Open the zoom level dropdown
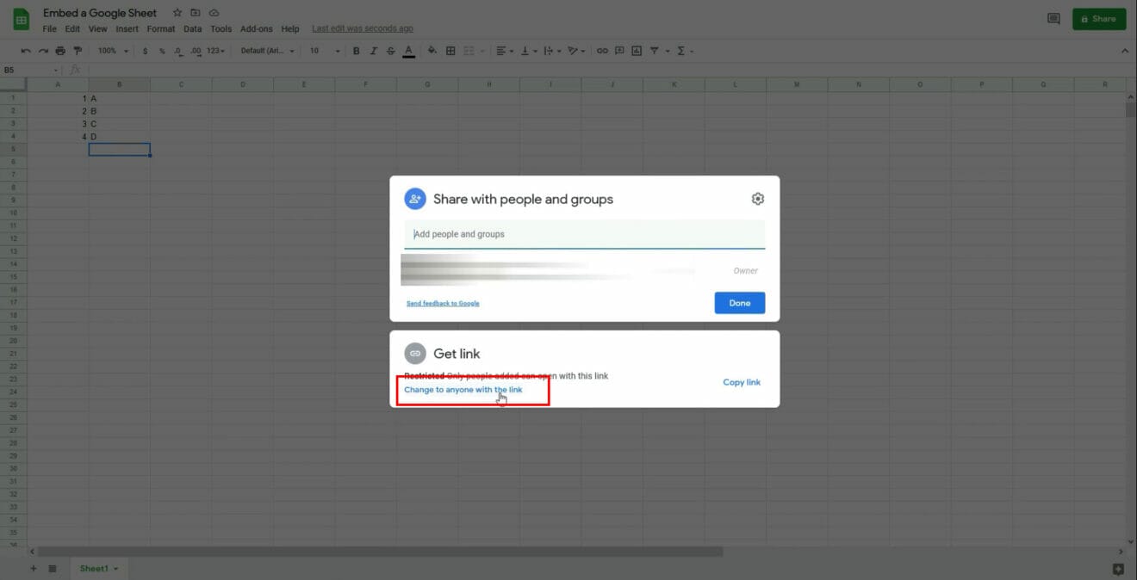This screenshot has height=580, width=1137. click(111, 51)
